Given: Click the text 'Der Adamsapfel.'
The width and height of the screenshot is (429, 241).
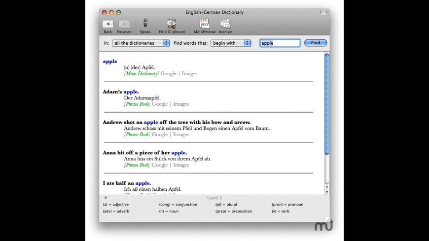Looking at the screenshot, I should (143, 98).
